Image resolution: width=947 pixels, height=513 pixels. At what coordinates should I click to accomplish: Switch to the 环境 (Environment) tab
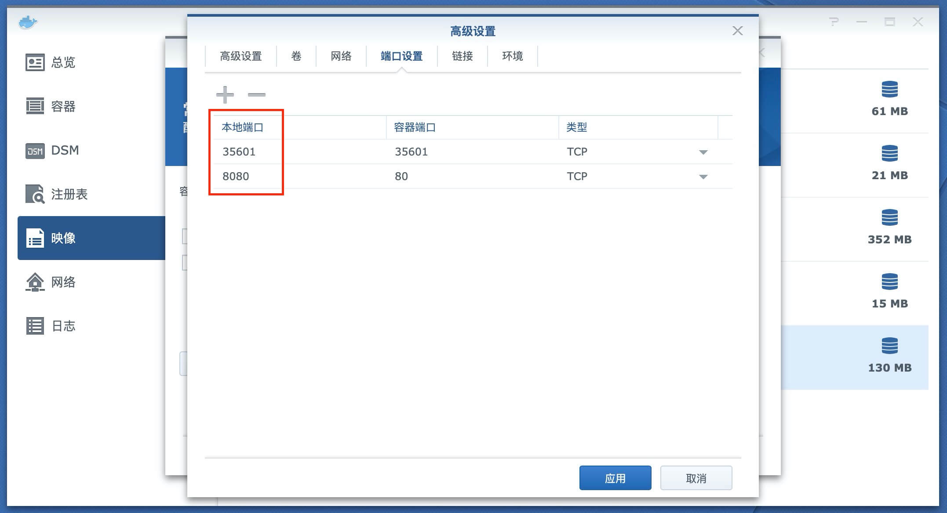(x=512, y=56)
